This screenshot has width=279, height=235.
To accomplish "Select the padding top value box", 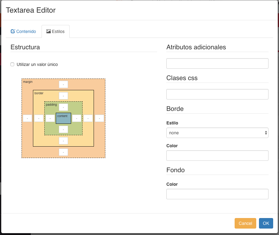I will tap(63, 107).
